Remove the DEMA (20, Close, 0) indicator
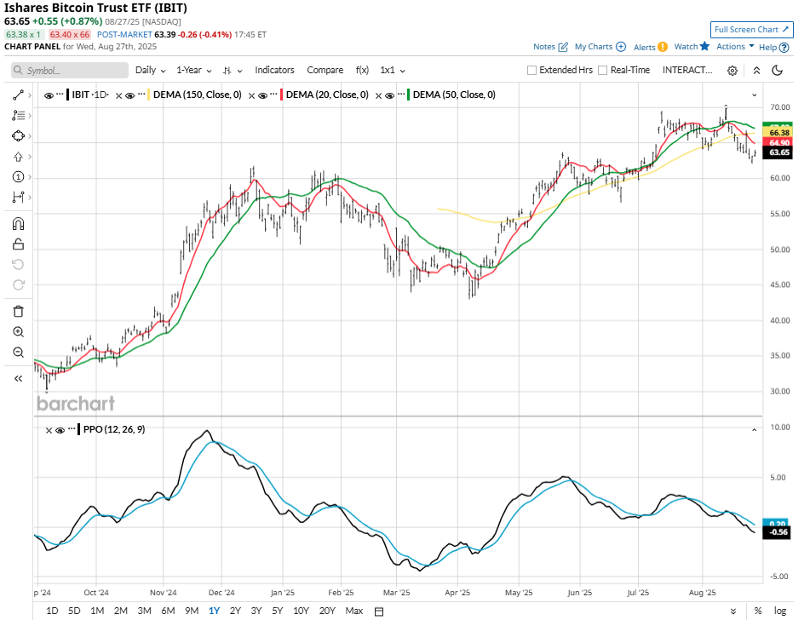 251,95
